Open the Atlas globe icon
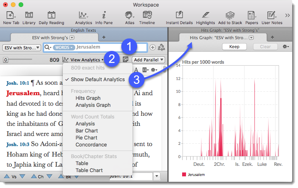This screenshot has width=298, height=188. coord(129,15)
